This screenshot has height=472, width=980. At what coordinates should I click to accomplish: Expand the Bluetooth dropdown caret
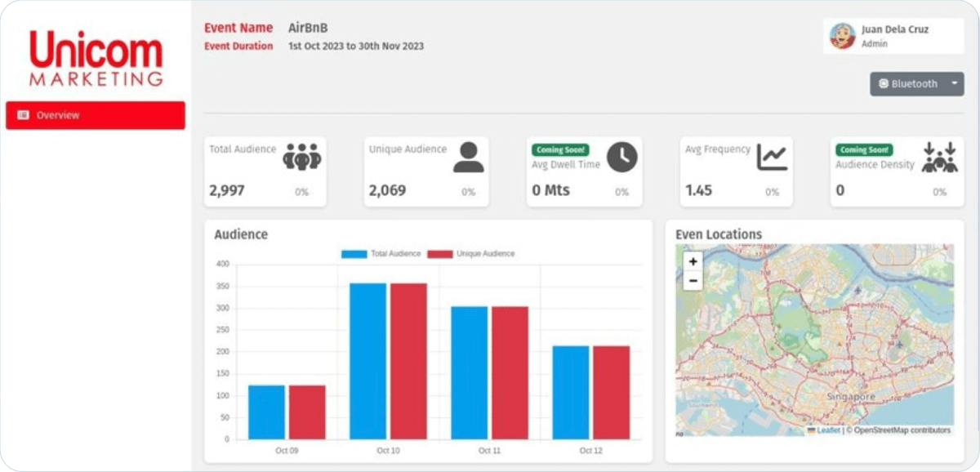(954, 83)
